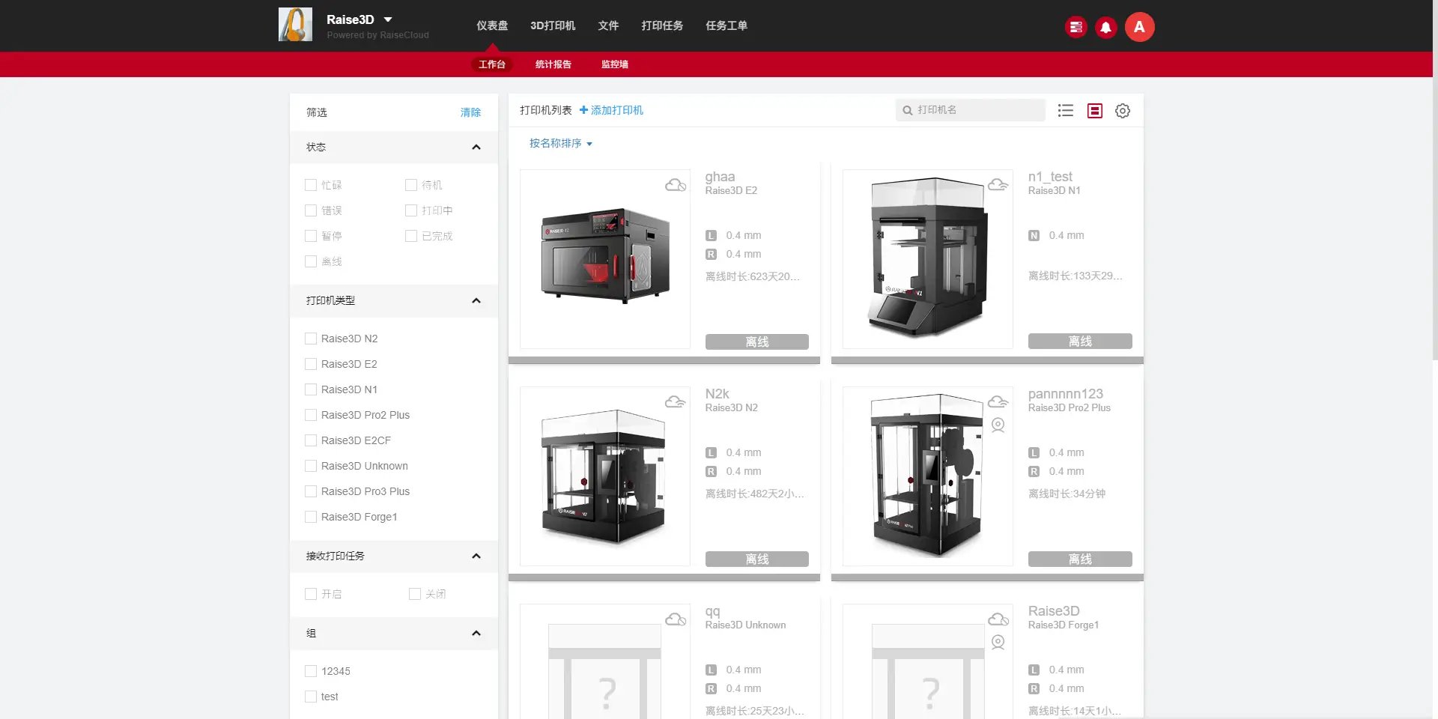The width and height of the screenshot is (1438, 719).
Task: Open printer list settings gear
Action: (1122, 111)
